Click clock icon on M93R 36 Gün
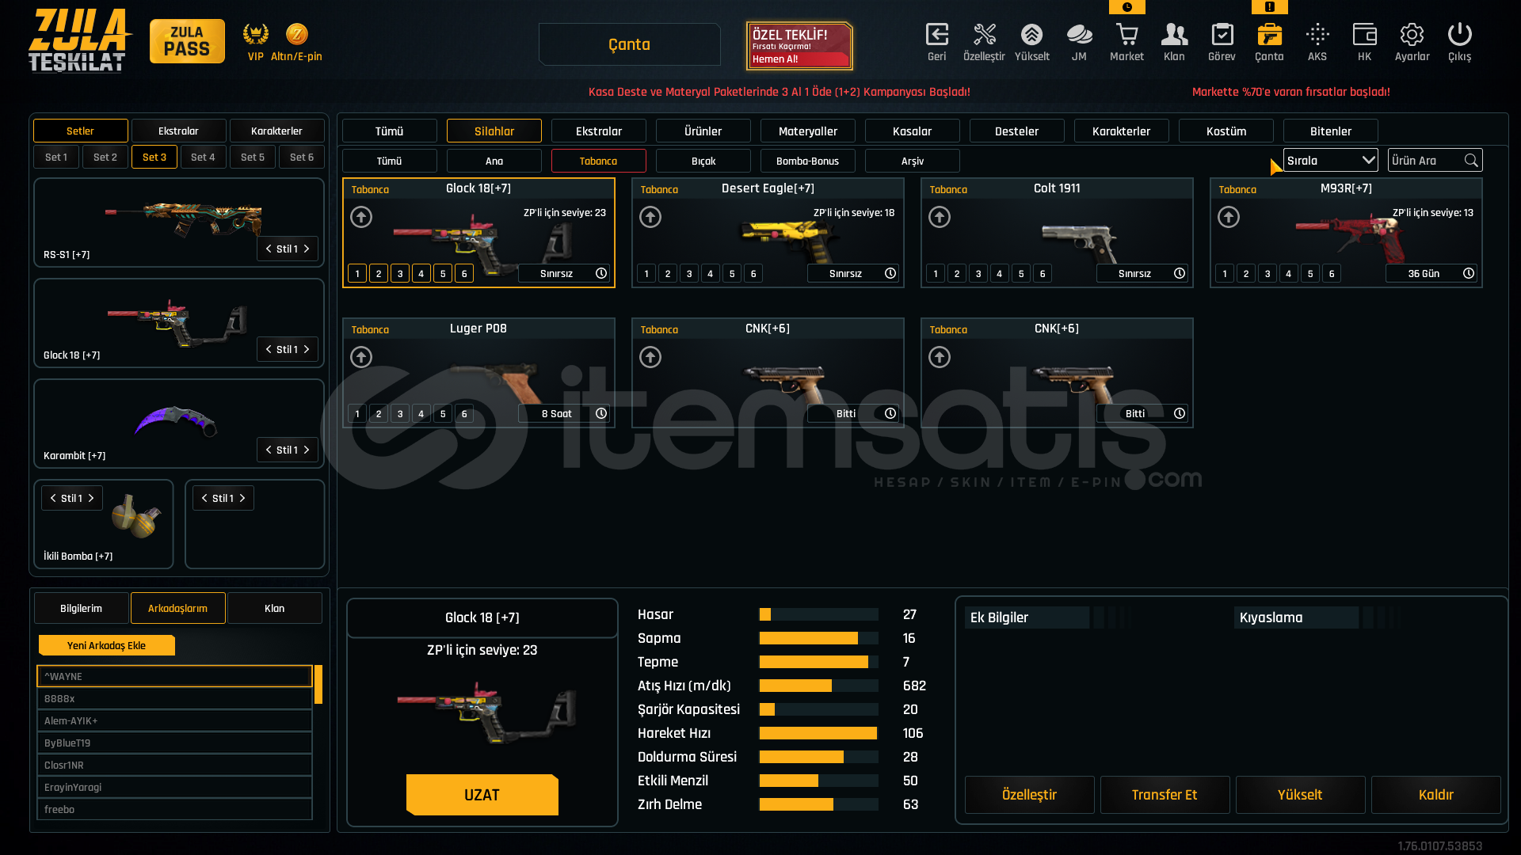Screen dimensions: 1521x855 1469,273
